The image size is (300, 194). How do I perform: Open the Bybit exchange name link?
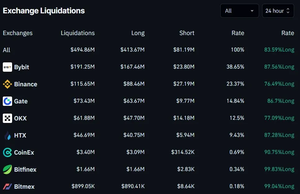(x=22, y=67)
